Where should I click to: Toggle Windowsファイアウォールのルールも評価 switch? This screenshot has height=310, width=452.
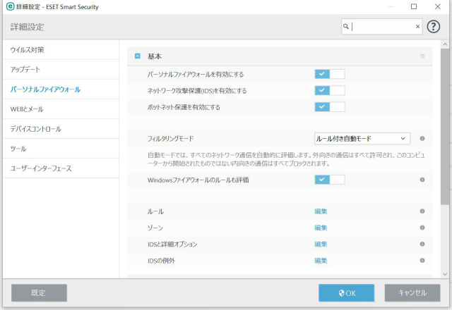(x=330, y=180)
